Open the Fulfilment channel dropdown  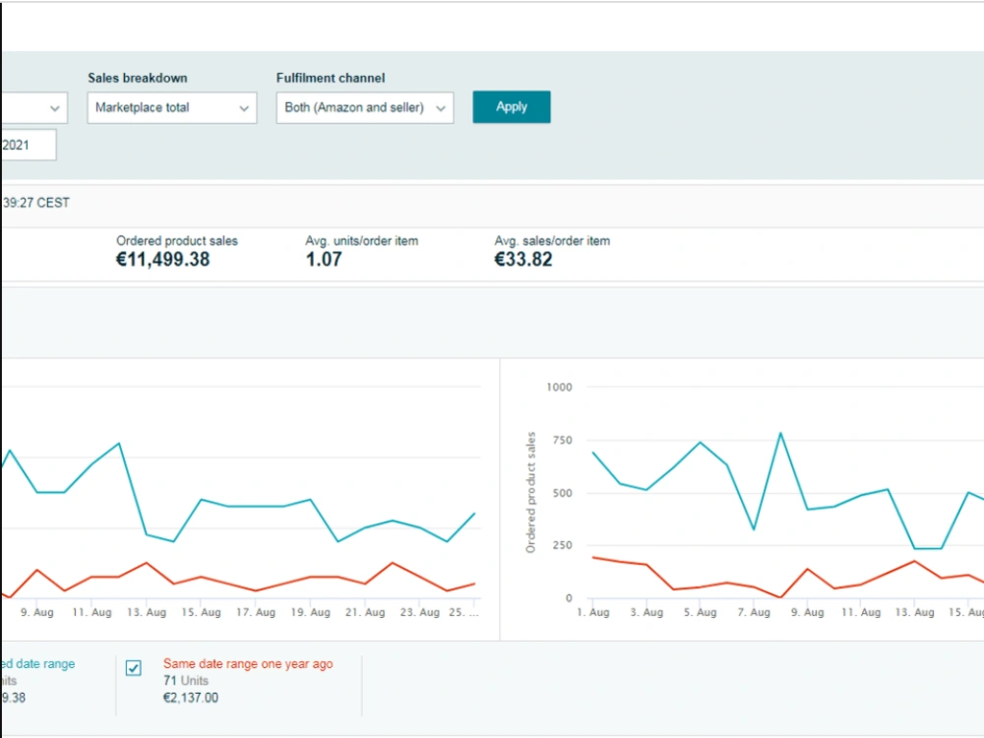365,108
